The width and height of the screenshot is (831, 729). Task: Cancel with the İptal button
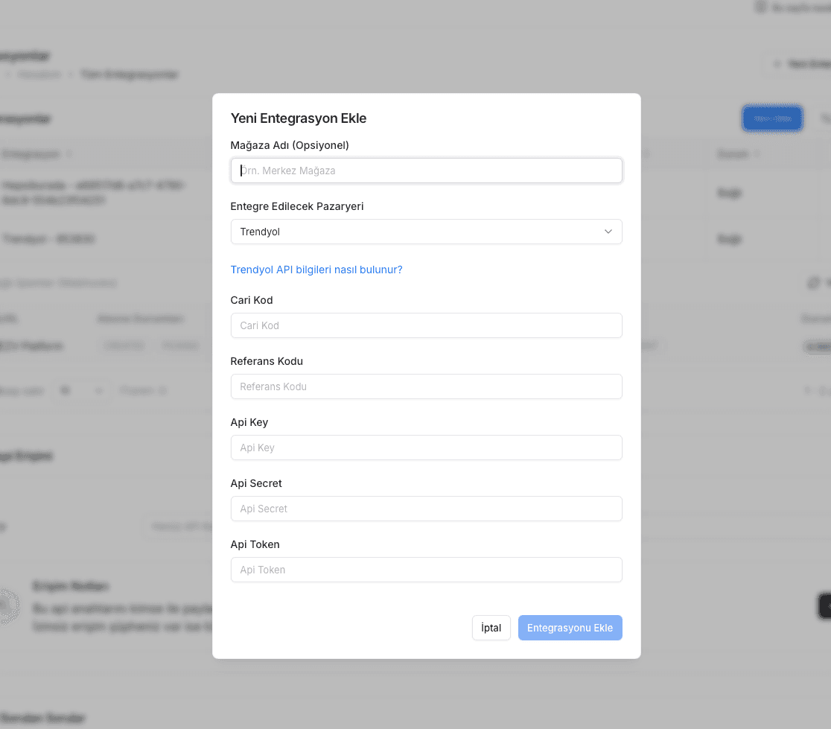pos(491,628)
